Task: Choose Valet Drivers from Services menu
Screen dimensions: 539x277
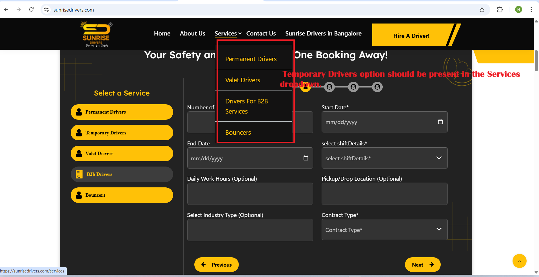Action: [242, 80]
